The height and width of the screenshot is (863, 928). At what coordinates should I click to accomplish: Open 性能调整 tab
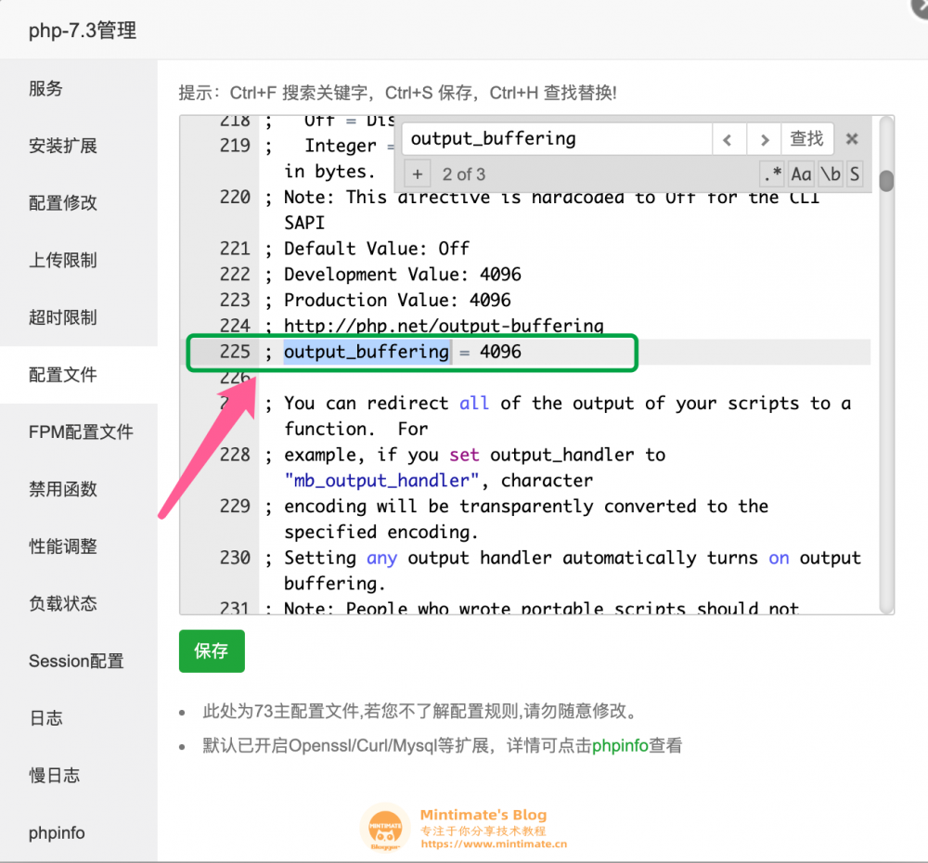[x=79, y=547]
